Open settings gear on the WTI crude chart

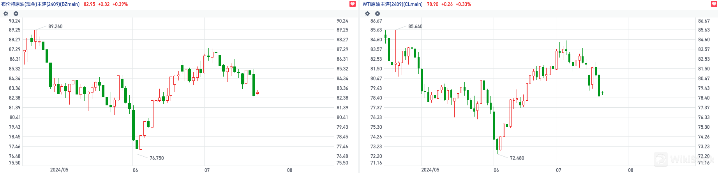click(x=367, y=14)
